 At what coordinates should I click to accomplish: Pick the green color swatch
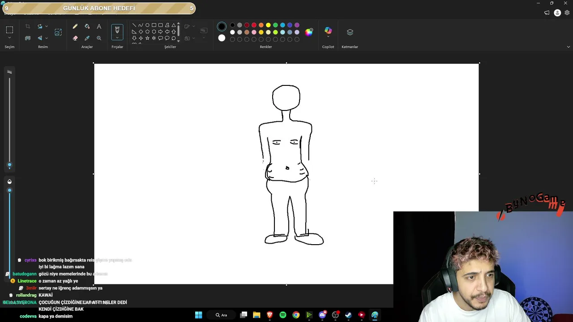275,25
